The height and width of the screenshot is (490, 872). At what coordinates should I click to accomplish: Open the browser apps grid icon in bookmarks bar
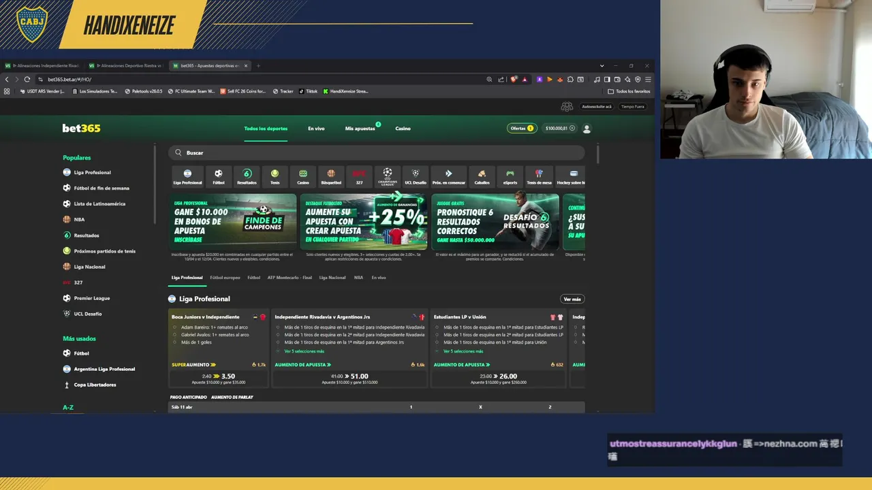7,91
